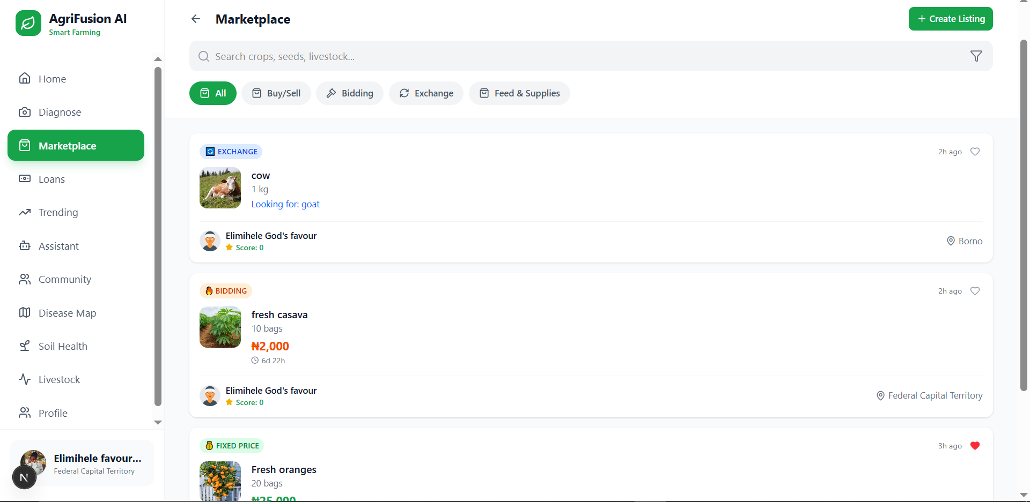1030x502 pixels.
Task: Open Diagnose from the sidebar
Action: (x=60, y=112)
